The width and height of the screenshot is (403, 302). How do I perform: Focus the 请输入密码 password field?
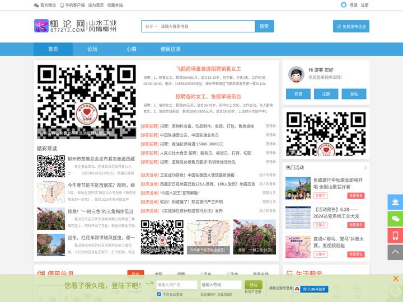pyautogui.click(x=221, y=285)
